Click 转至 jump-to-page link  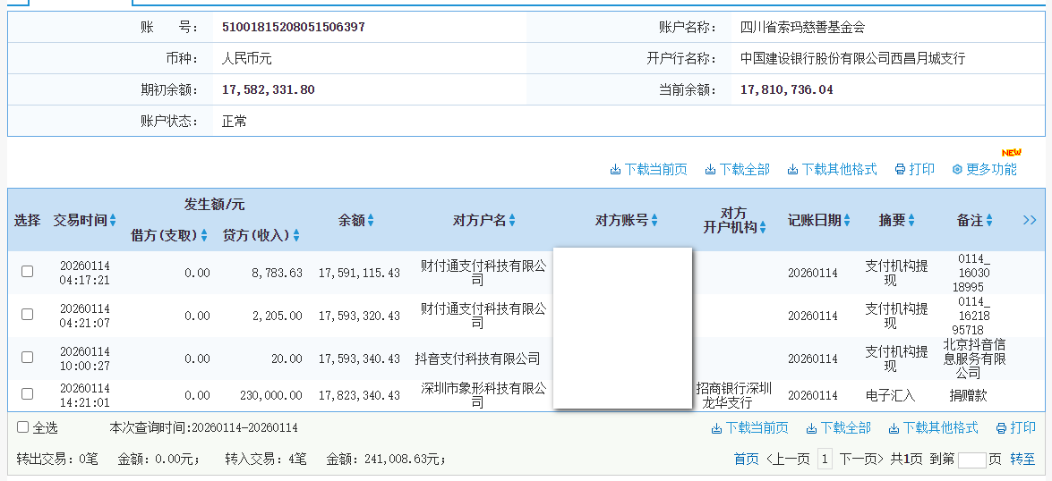tap(1022, 459)
